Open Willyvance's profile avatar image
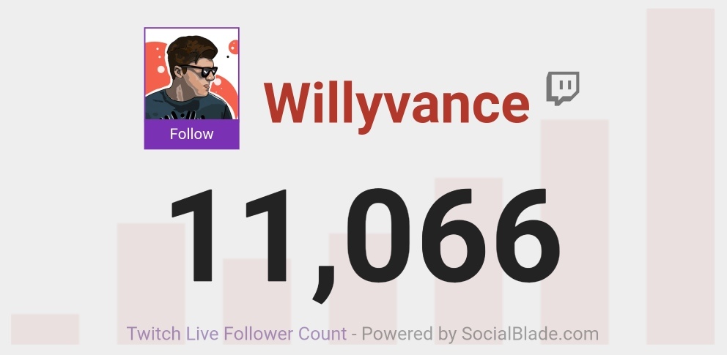 (191, 74)
